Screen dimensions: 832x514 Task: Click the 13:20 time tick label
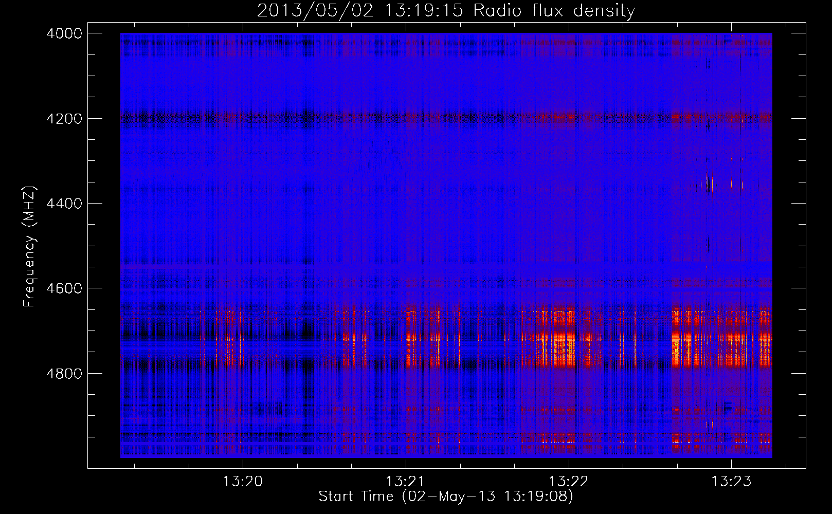click(243, 482)
